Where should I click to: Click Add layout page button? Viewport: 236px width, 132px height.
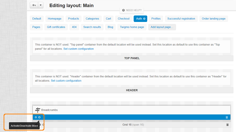point(162,27)
